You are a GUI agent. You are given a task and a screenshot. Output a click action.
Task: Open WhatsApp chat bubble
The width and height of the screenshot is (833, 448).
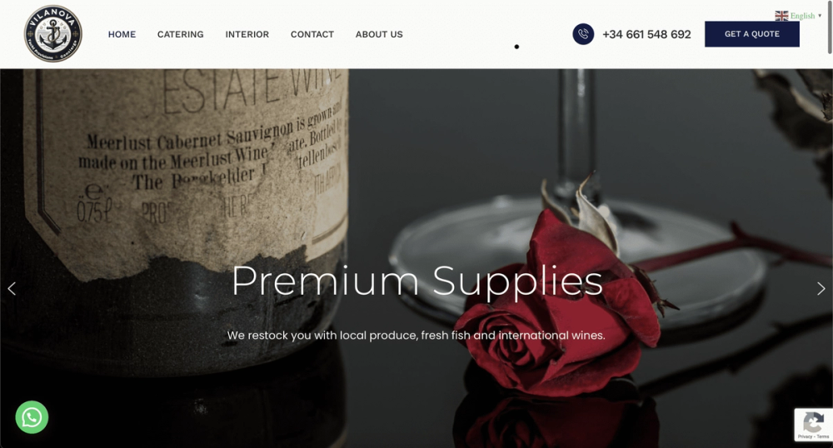[x=32, y=417]
